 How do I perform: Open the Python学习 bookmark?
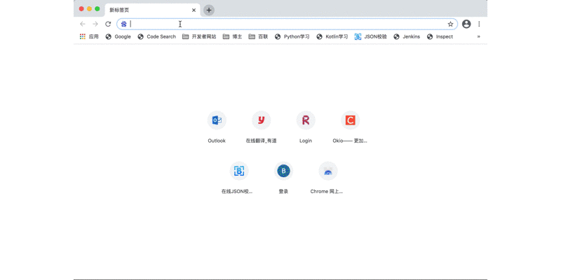(292, 36)
